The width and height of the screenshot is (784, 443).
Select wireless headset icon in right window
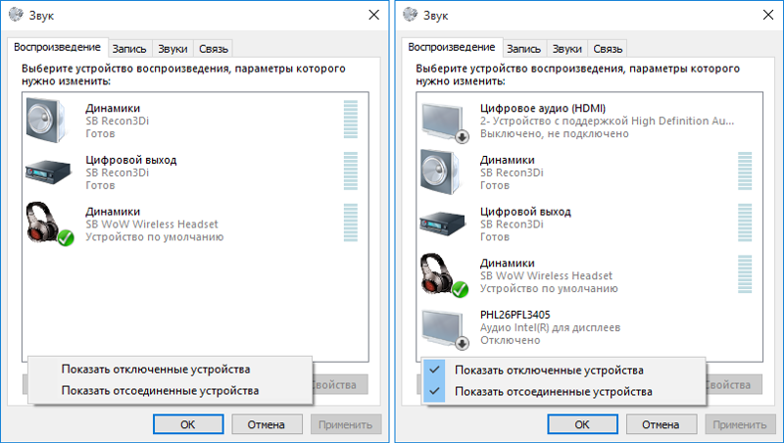[444, 275]
